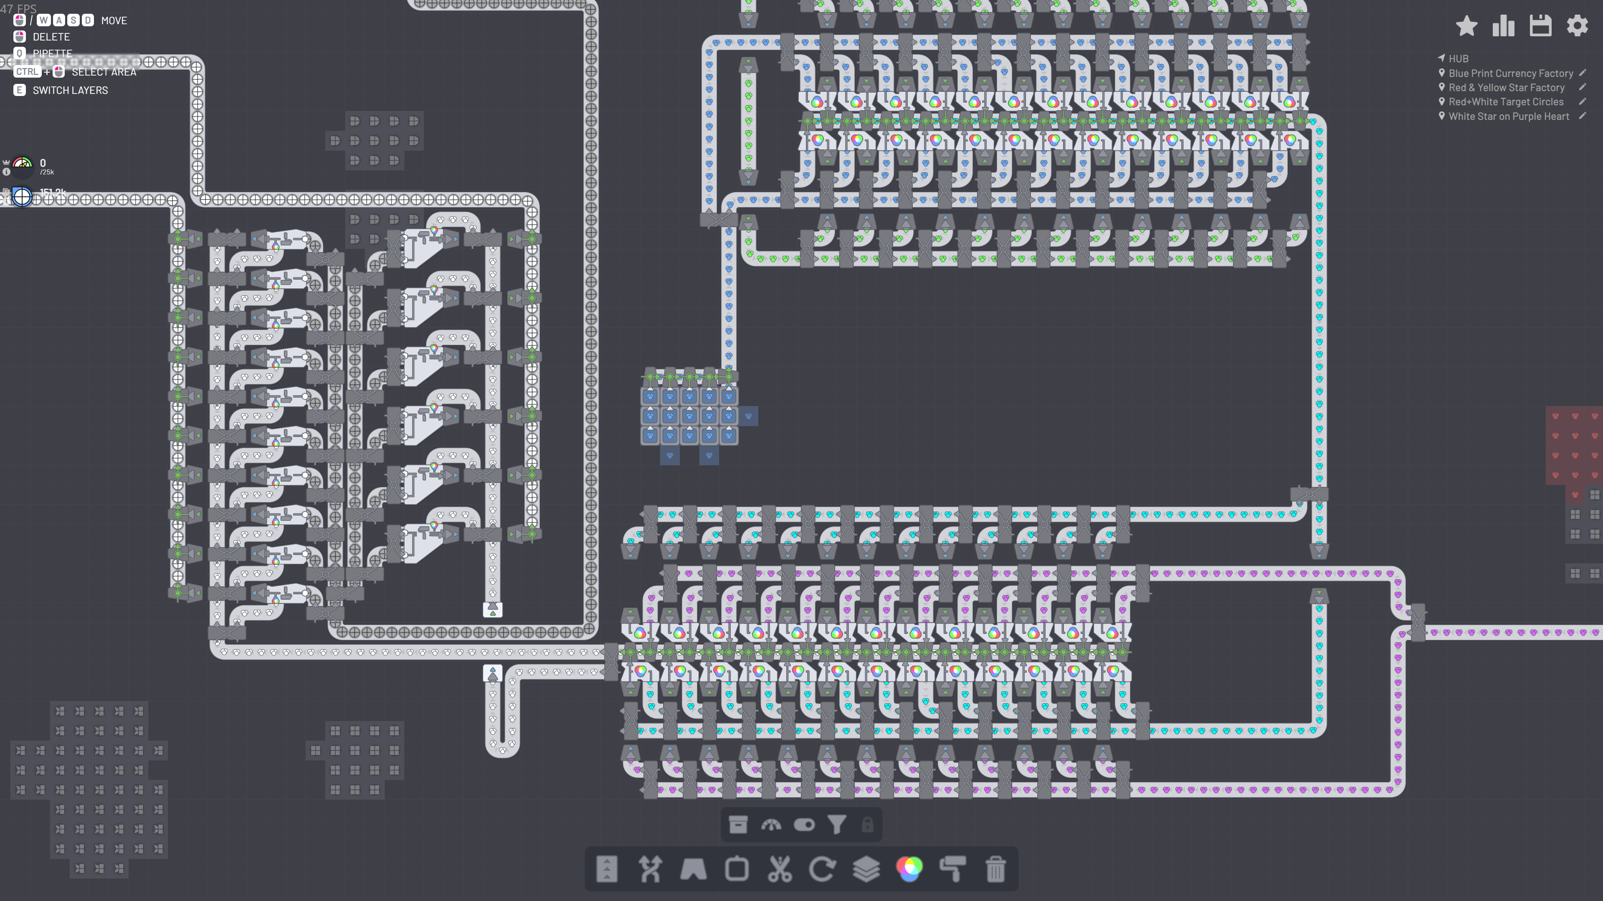The width and height of the screenshot is (1603, 901).
Task: Select the filter funnel building
Action: [x=837, y=825]
